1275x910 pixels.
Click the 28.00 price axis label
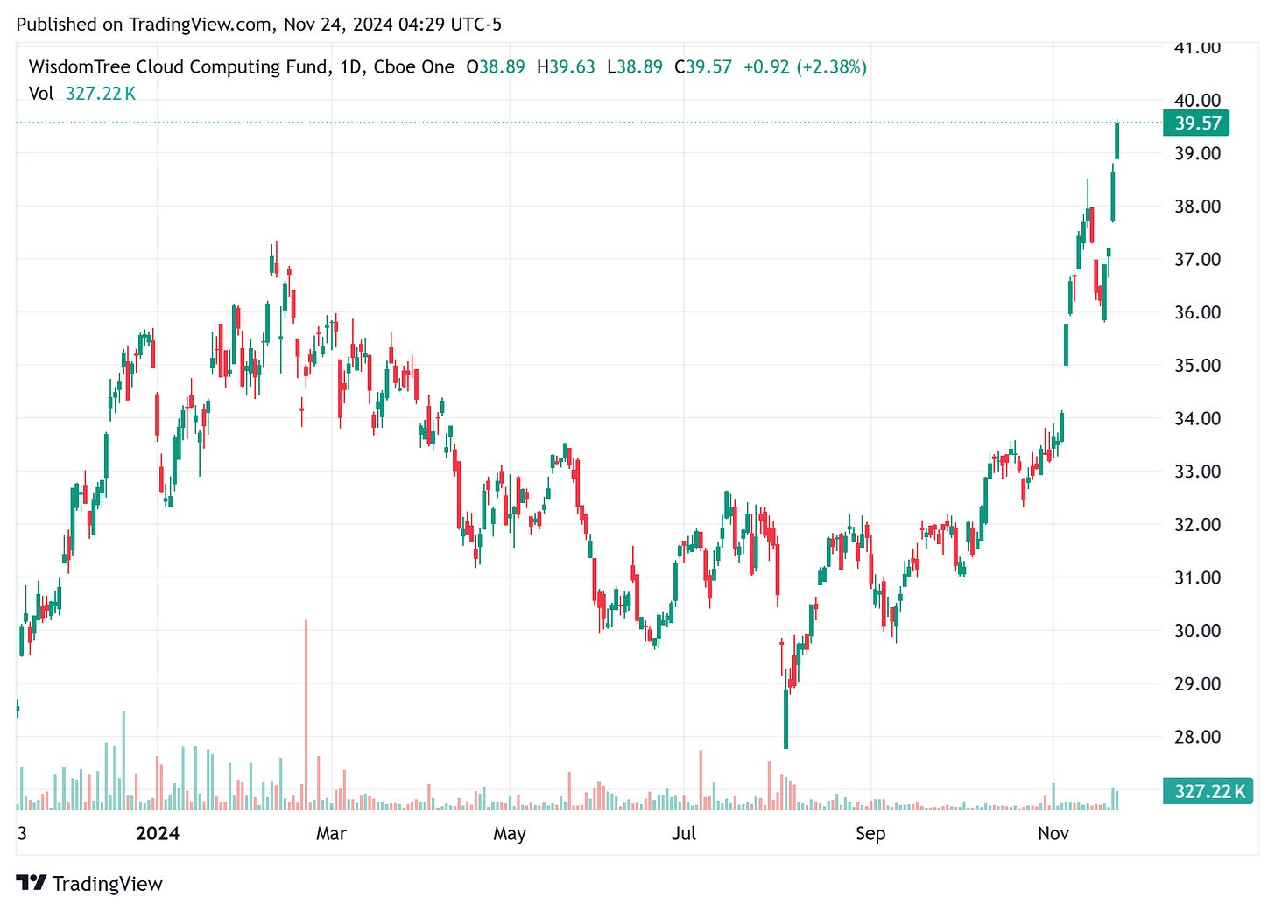1197,737
